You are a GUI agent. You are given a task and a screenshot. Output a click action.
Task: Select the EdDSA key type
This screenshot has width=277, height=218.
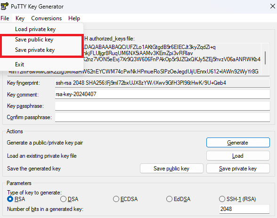tap(179, 199)
